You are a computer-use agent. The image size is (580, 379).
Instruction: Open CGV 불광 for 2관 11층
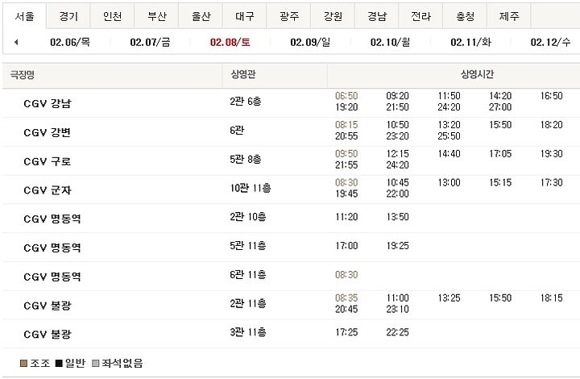coord(47,306)
